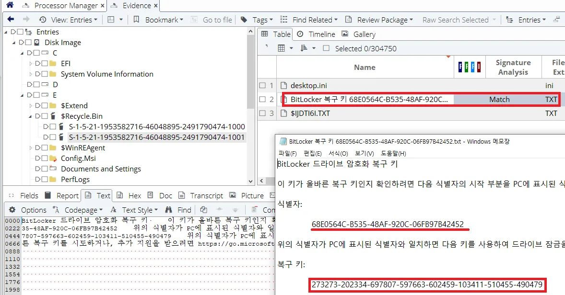Image resolution: width=565 pixels, height=295 pixels.
Task: Expand the EFI folder node
Action: pyautogui.click(x=31, y=64)
